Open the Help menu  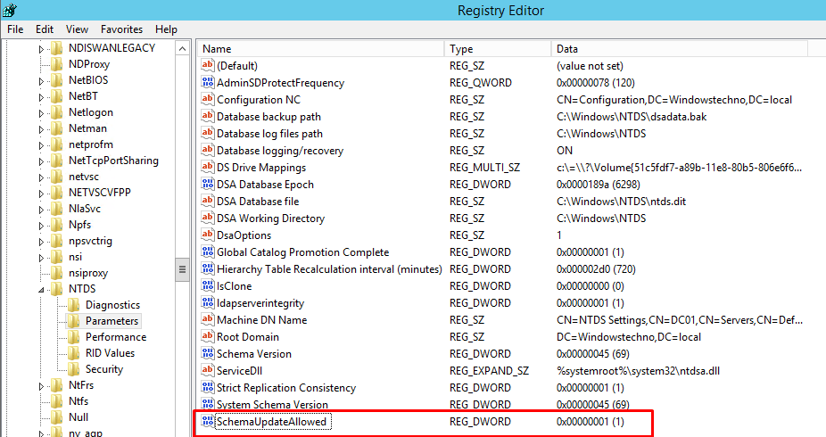(x=166, y=29)
